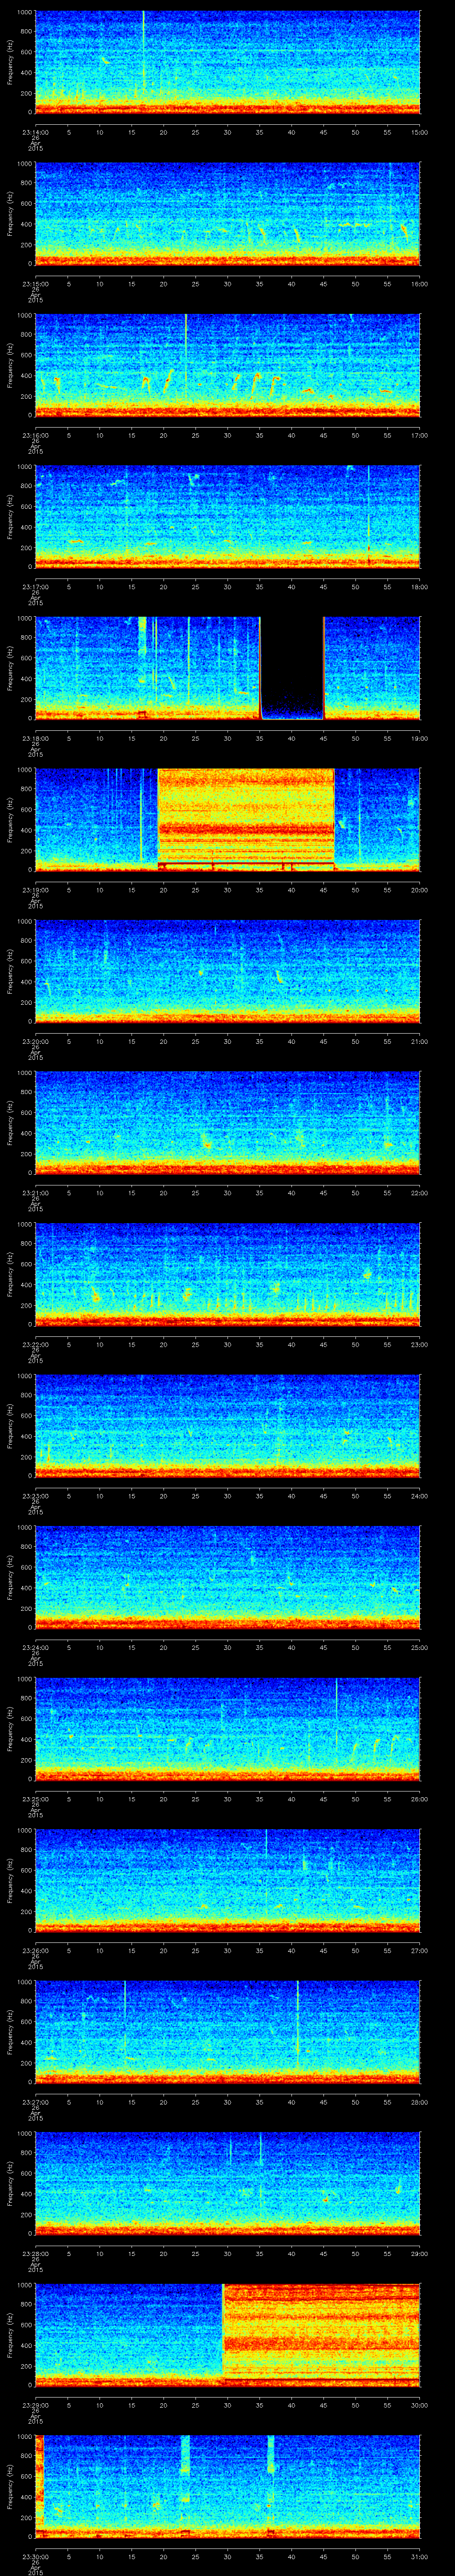Open the spectrogram panel starting at 23:28:00
455x2576 pixels.
coord(228,2183)
